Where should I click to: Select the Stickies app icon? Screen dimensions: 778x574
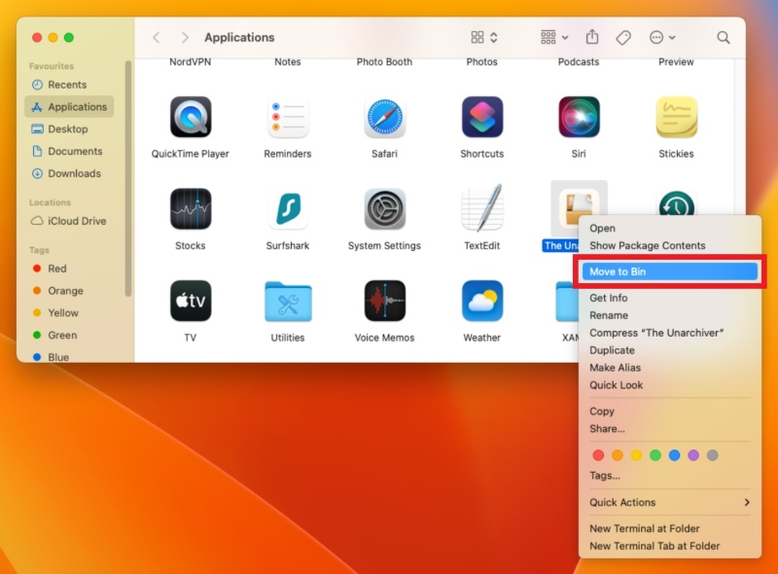pyautogui.click(x=676, y=117)
